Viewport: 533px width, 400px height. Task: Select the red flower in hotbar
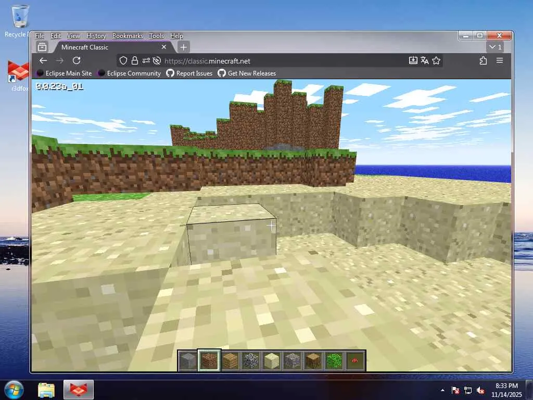click(x=355, y=360)
